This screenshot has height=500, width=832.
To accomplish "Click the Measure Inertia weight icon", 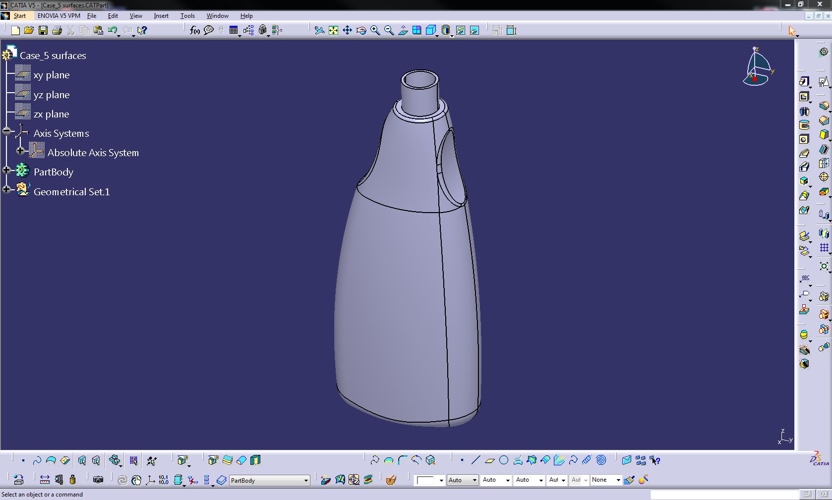I will coord(73,480).
